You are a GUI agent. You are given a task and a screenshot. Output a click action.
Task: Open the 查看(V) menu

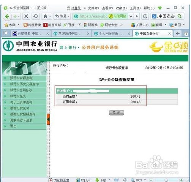point(107,8)
